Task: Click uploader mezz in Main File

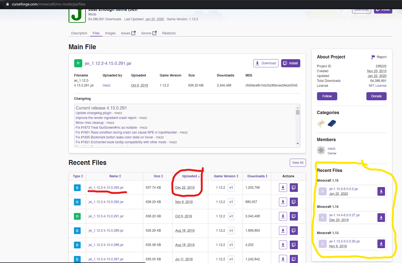Action: coord(106,85)
